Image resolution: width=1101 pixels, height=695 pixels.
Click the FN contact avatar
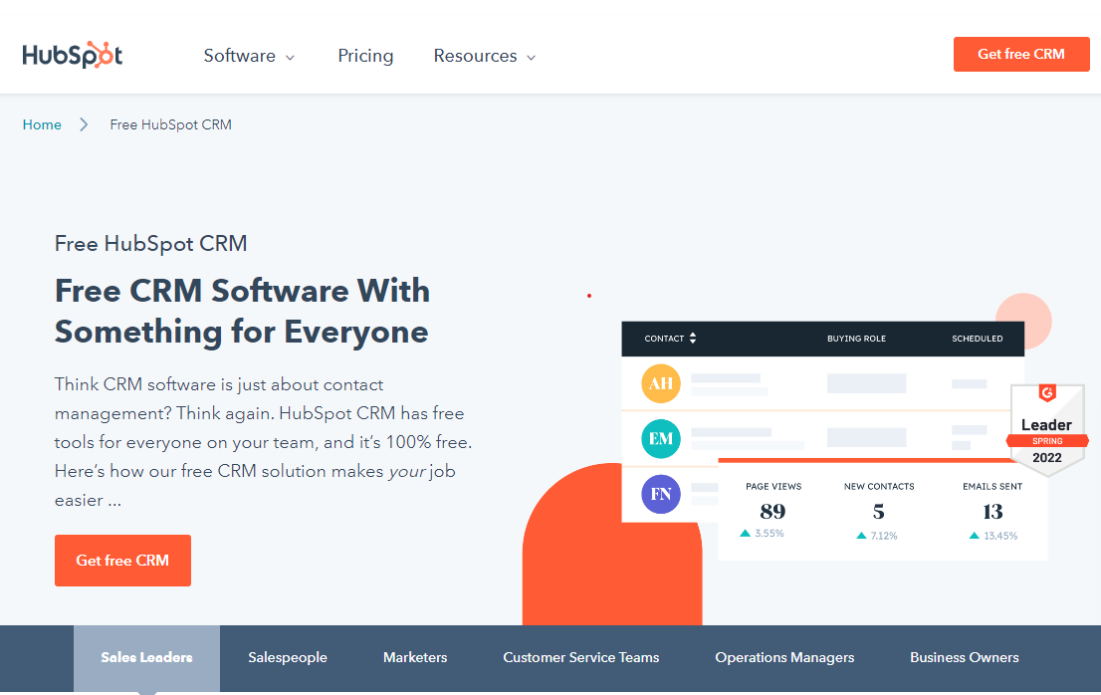click(661, 494)
